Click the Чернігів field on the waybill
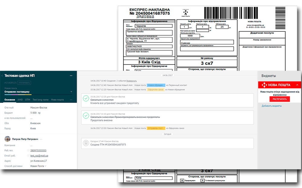Image resolution: width=302 pixels, height=188 pixels. [153, 26]
